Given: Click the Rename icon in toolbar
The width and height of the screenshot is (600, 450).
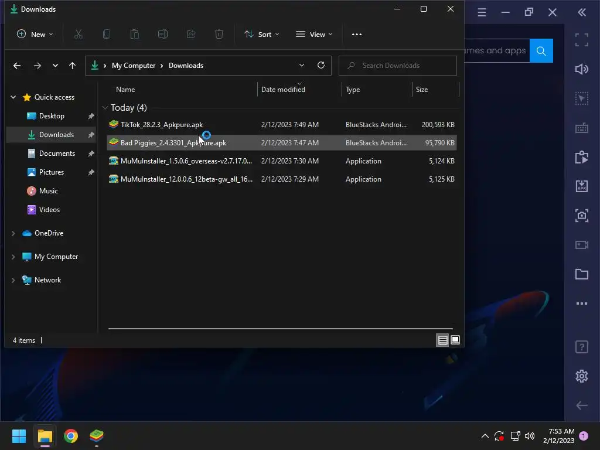Looking at the screenshot, I should 163,35.
